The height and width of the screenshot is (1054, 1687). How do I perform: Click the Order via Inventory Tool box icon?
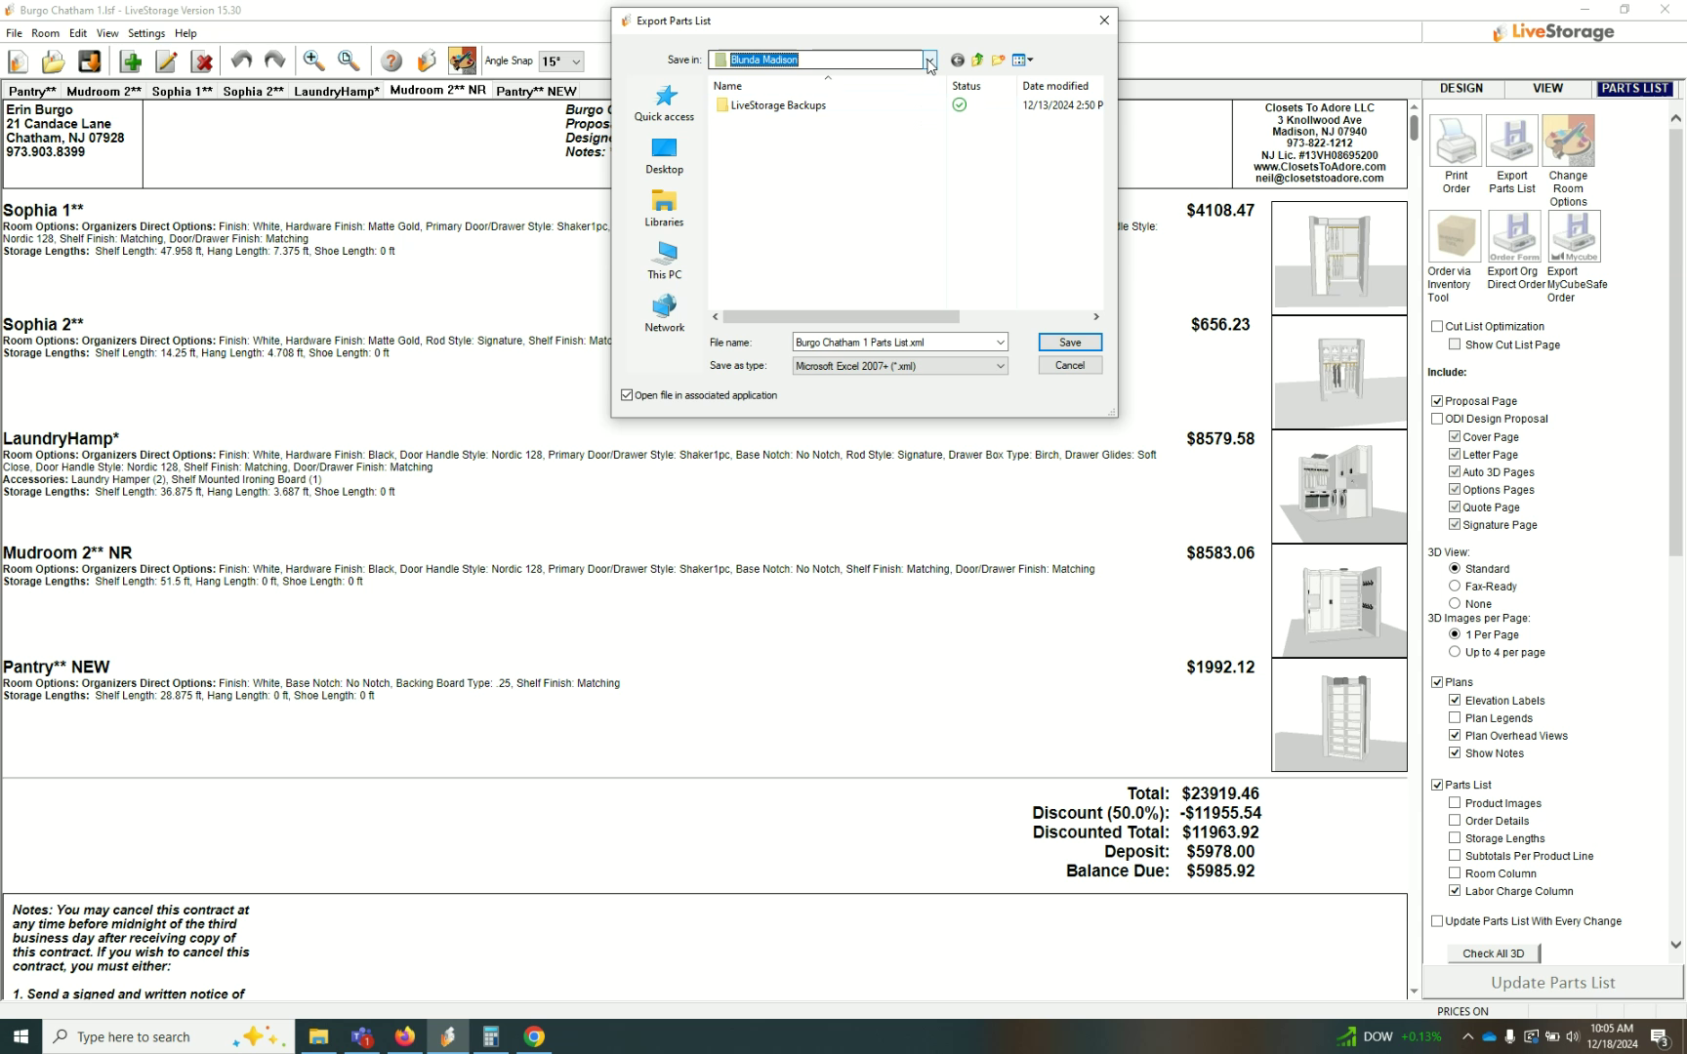click(1455, 236)
